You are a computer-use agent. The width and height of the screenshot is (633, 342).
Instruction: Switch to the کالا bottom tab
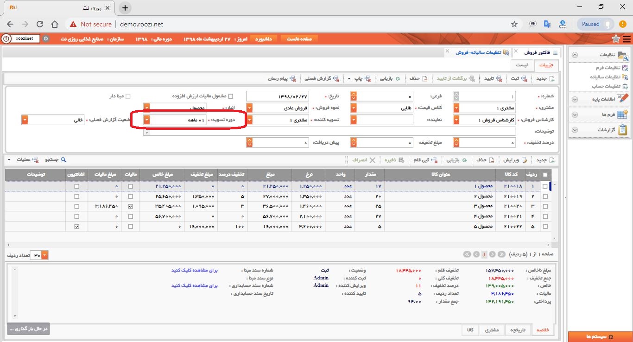pos(470,330)
